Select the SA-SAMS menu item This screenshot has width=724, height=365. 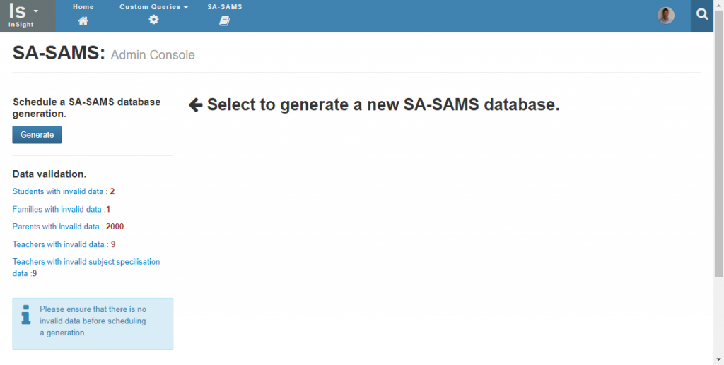pos(225,7)
